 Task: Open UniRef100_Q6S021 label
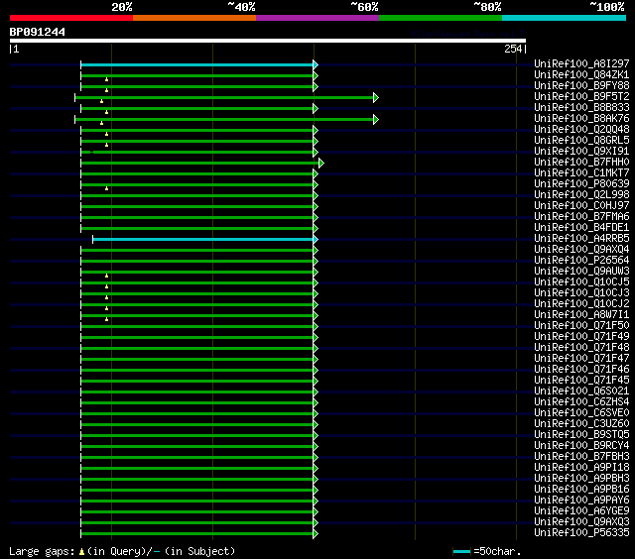click(581, 391)
